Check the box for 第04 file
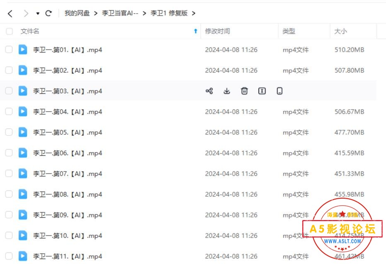 pyautogui.click(x=9, y=111)
